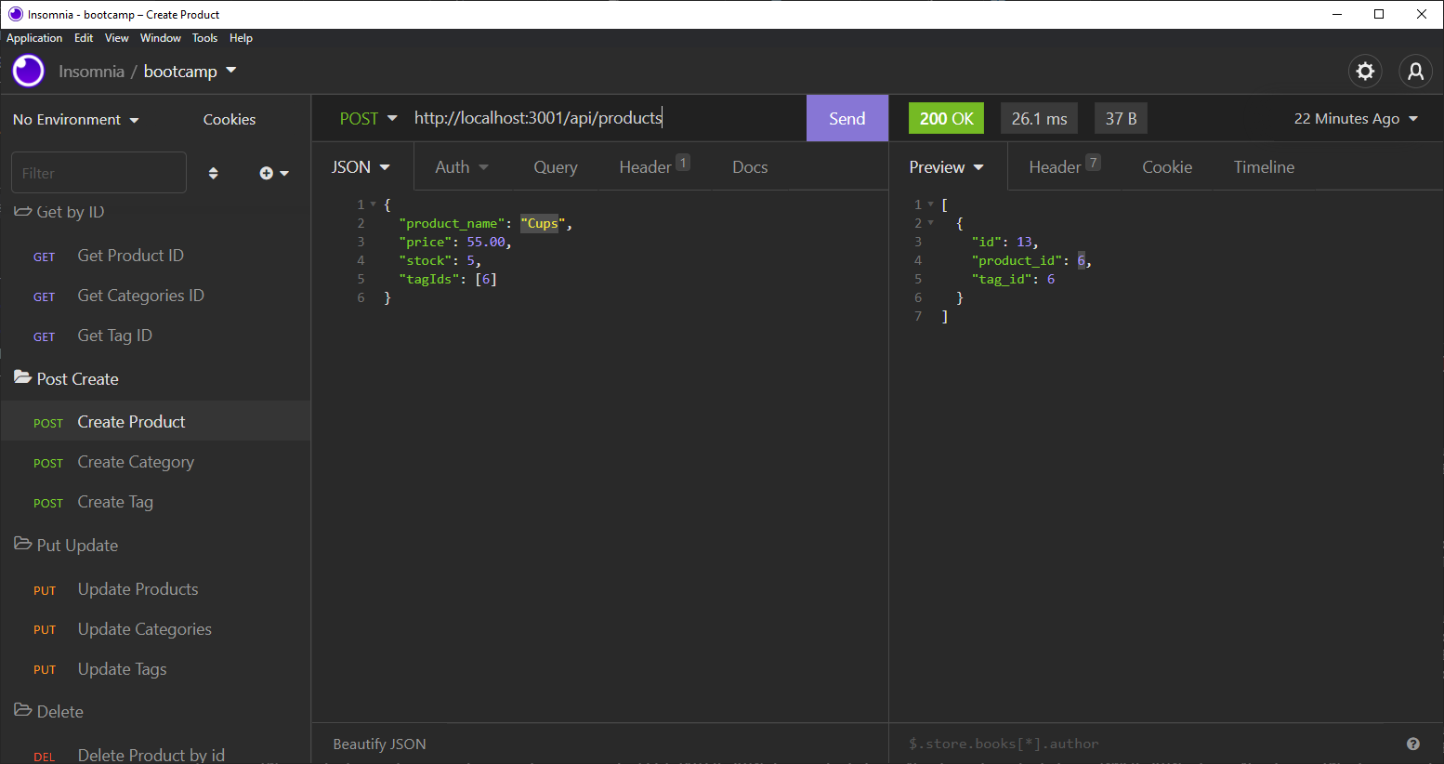Open the Help menu

[241, 38]
